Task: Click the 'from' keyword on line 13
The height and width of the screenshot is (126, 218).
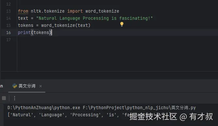Action: pyautogui.click(x=23, y=11)
